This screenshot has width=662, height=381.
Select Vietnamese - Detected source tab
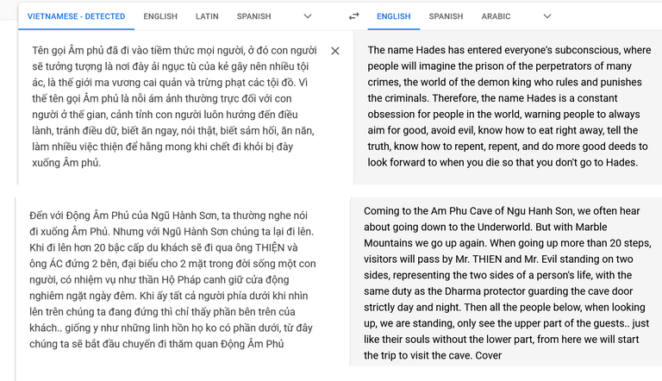tap(77, 16)
